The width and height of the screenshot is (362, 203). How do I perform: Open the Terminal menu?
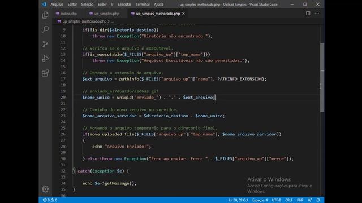coord(143,5)
